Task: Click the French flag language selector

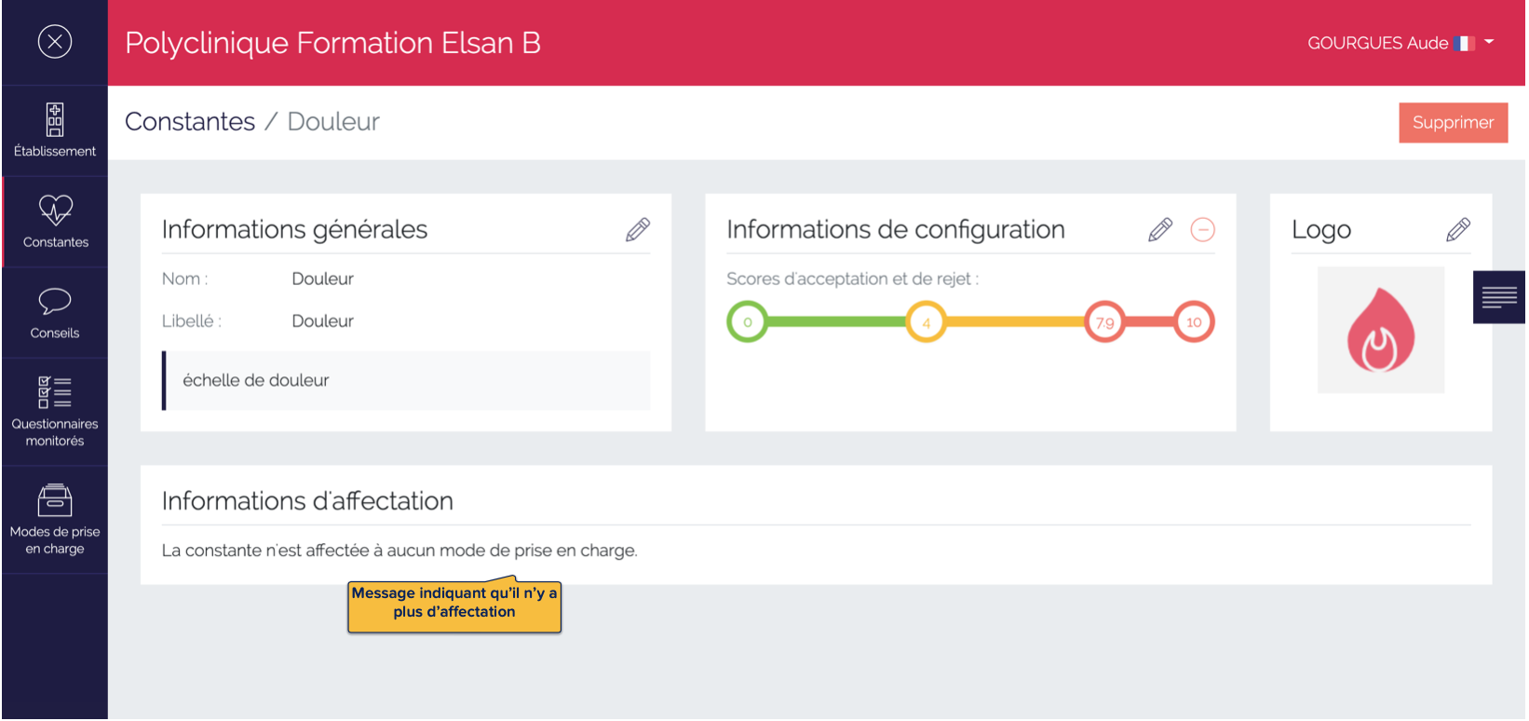Action: [1464, 44]
